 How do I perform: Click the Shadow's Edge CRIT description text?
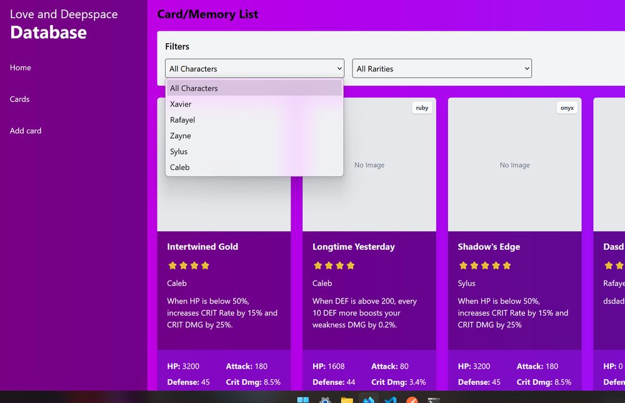point(513,313)
